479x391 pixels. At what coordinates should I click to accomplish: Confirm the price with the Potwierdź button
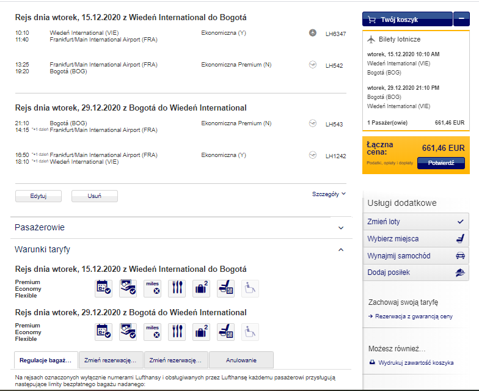pyautogui.click(x=441, y=163)
